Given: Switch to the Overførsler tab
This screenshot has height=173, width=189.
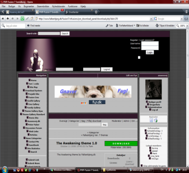Looking at the screenshot, I should pos(79,12).
